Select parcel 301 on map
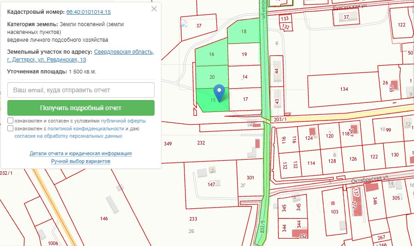Screen dimensions: 414x246 (250, 178)
